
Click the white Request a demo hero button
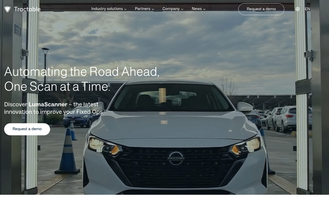[x=27, y=129]
